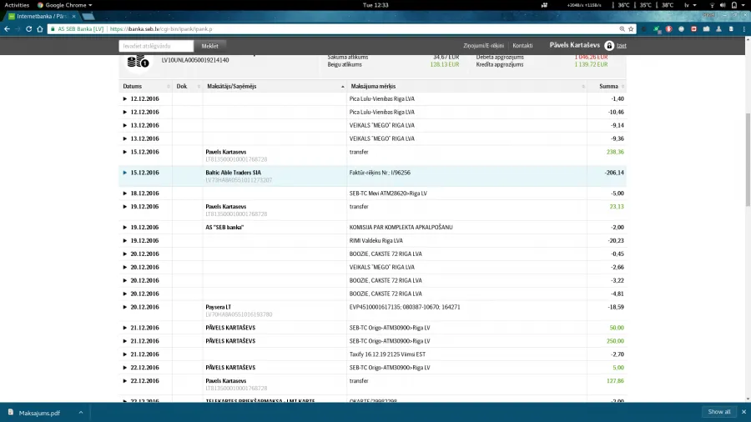751x422 pixels.
Task: Expand the 19.12.2016 RIMI Valdeku row
Action: pos(125,241)
